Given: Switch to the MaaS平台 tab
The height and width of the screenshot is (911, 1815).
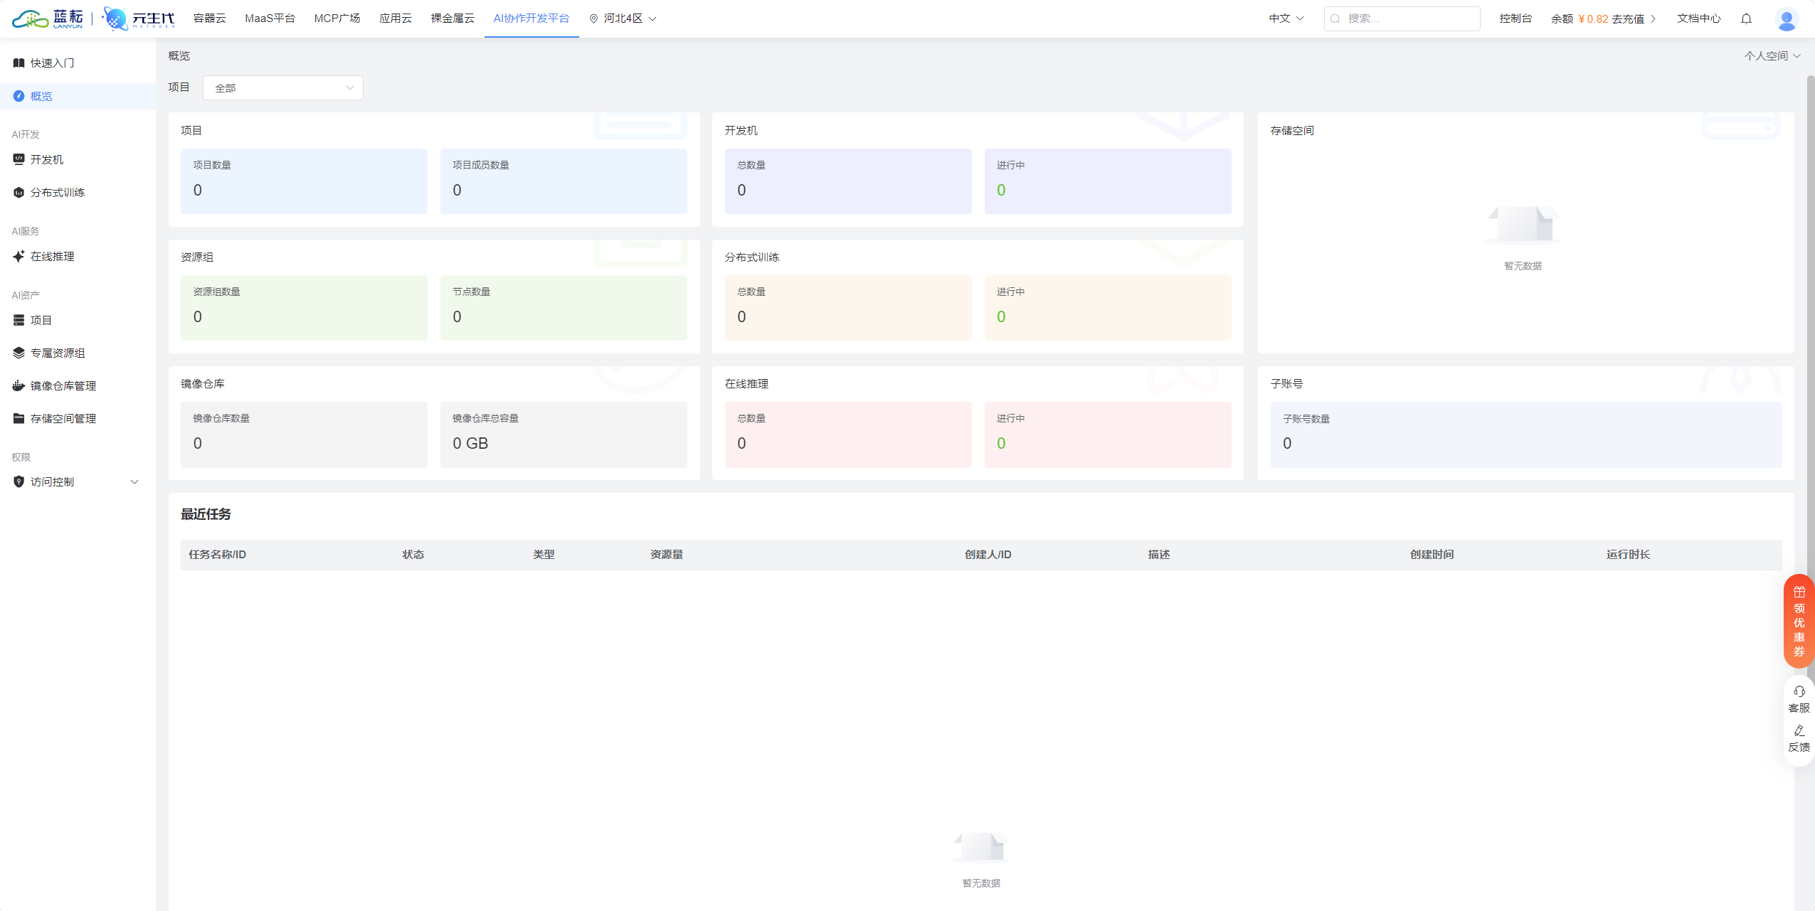Looking at the screenshot, I should 270,18.
